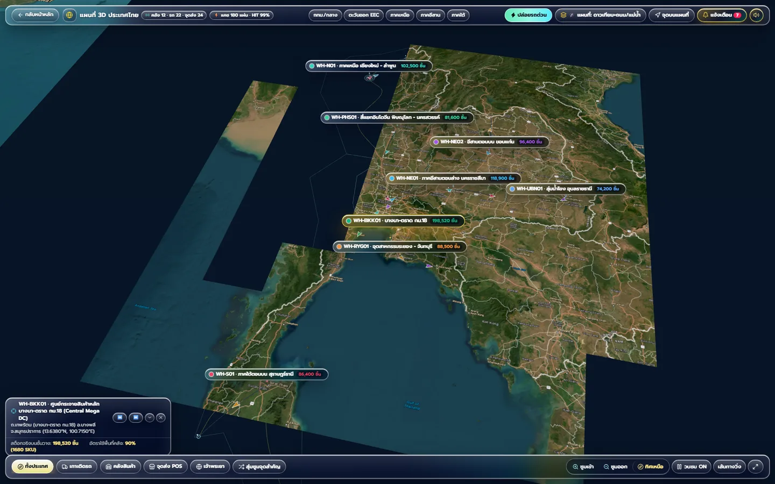Image resolution: width=775 pixels, height=484 pixels.
Task: Collapse the WH-BKK01 info panel chevron
Action: pyautogui.click(x=150, y=417)
